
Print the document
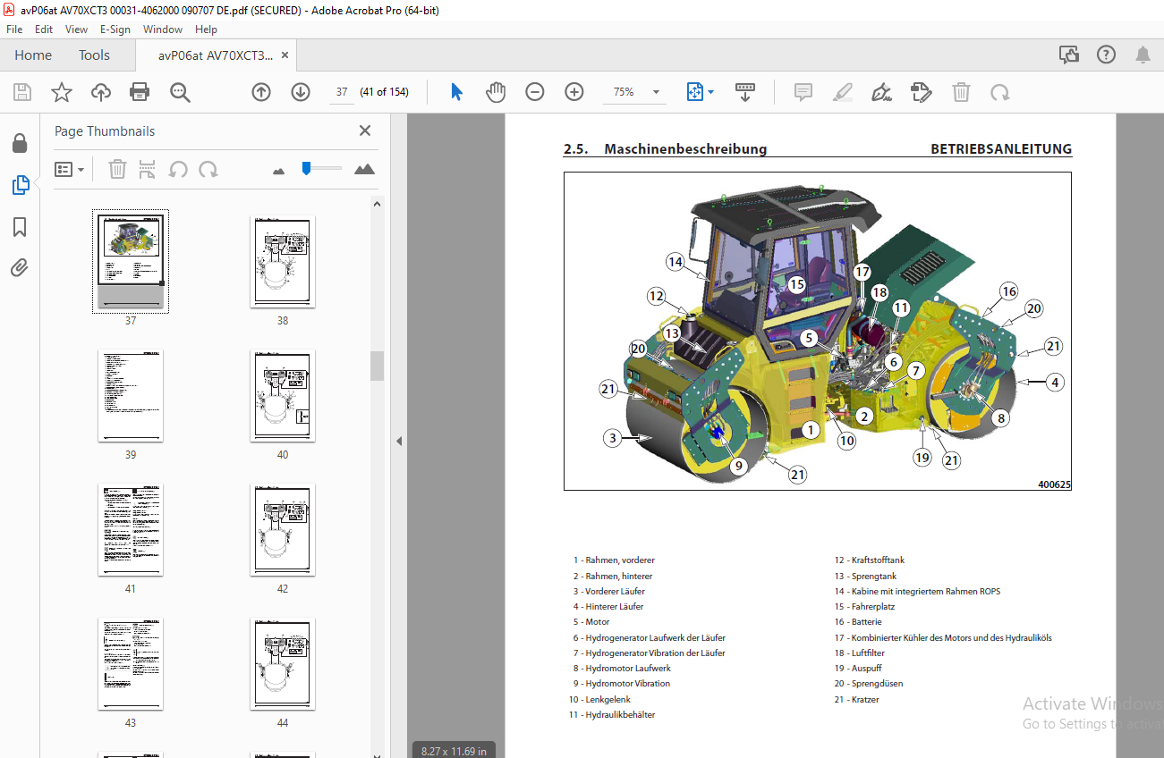pos(140,92)
